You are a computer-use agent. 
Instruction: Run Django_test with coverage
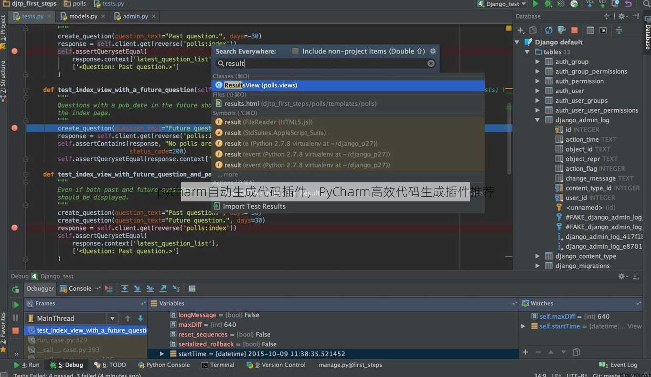point(561,4)
